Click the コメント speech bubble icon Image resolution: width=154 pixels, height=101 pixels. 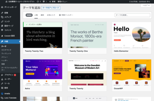[2, 30]
